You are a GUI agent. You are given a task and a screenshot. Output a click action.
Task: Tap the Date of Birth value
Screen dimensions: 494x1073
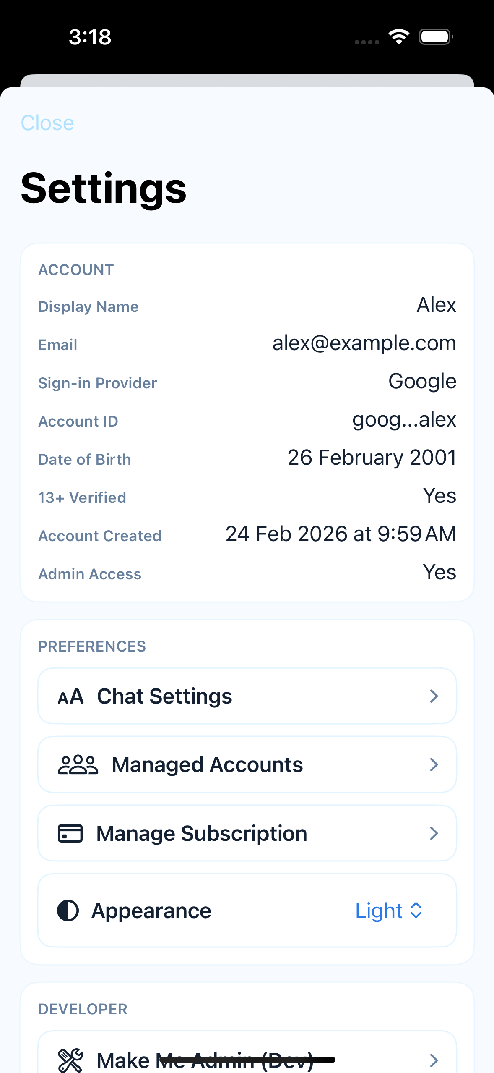372,458
